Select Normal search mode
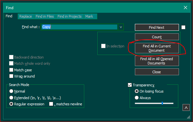This screenshot has height=122, width=193. point(11,91)
